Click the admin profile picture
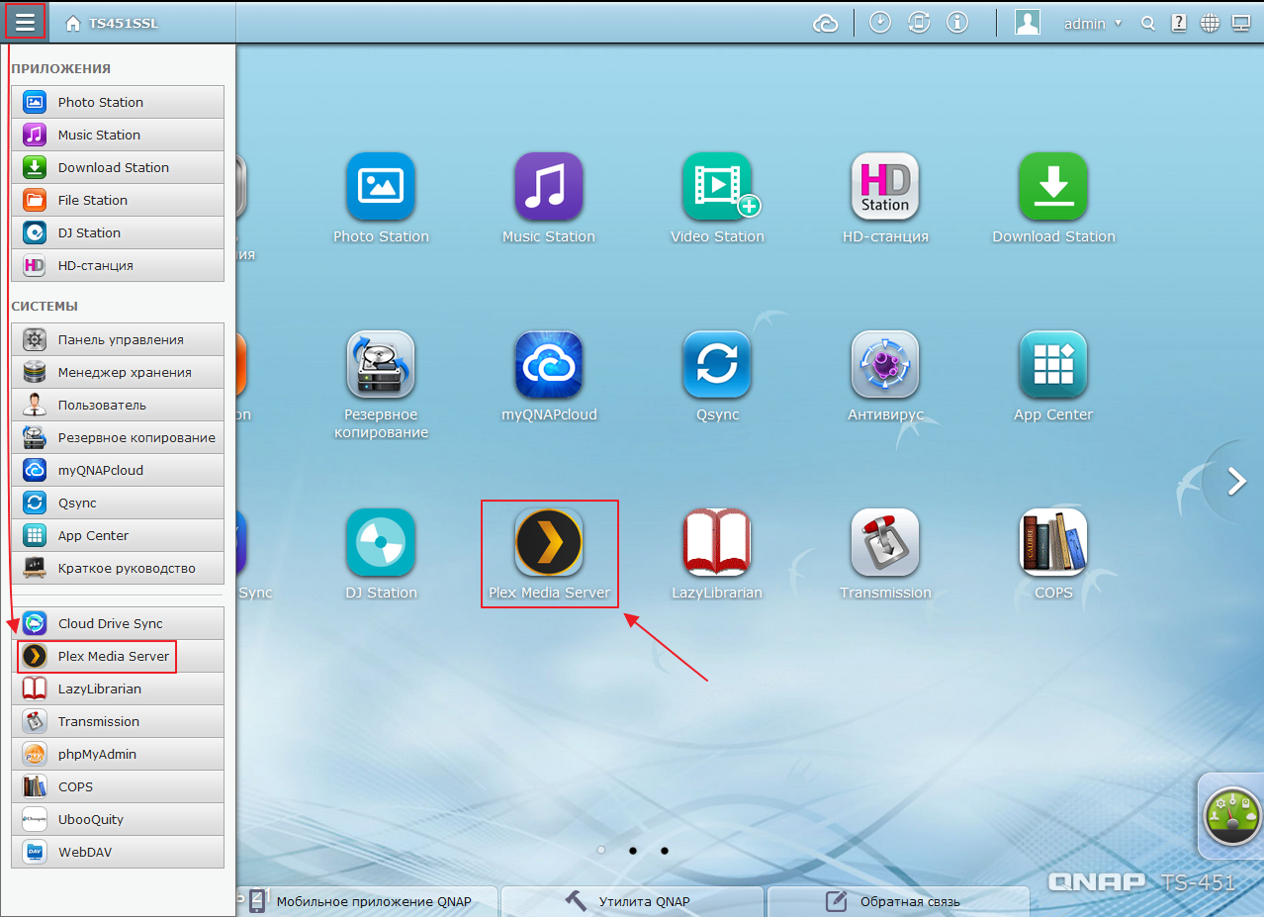The height and width of the screenshot is (917, 1264). [1028, 23]
